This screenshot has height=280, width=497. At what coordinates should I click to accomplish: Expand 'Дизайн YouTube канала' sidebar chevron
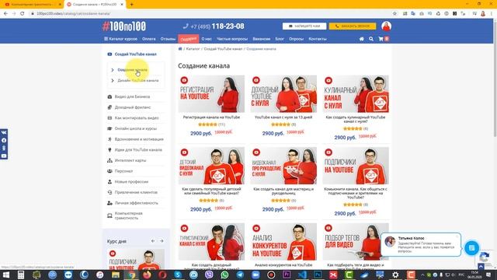(112, 81)
